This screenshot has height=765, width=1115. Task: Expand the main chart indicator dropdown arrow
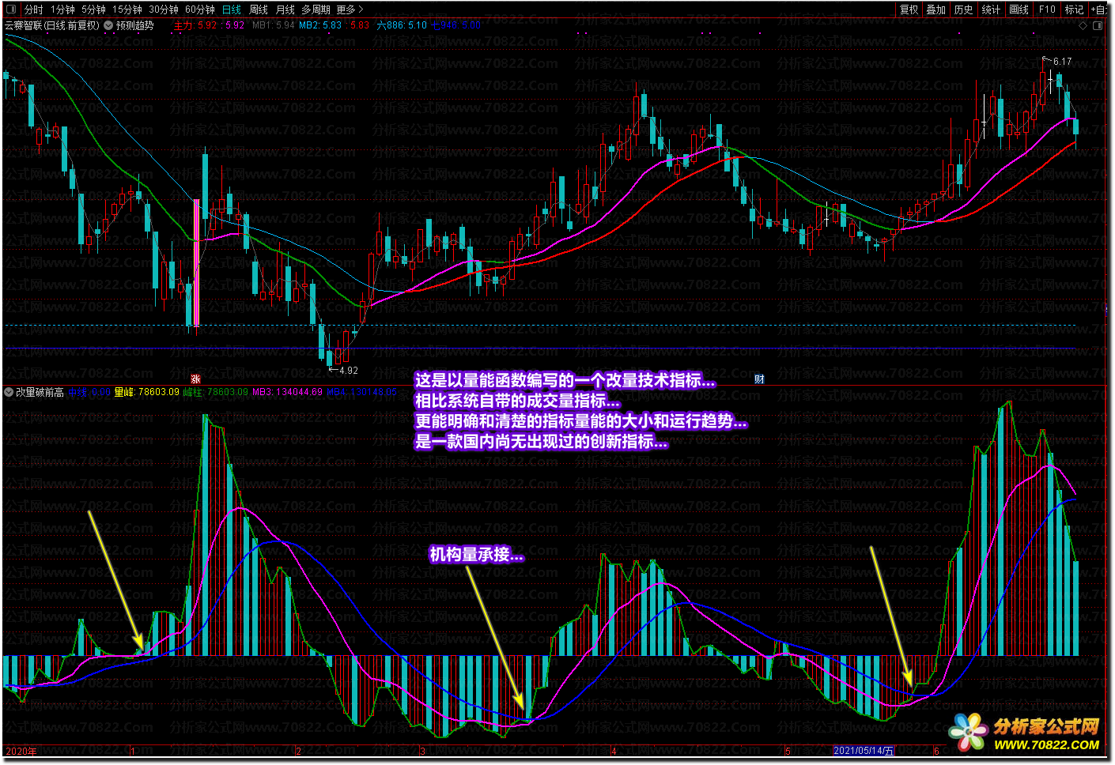pos(108,25)
